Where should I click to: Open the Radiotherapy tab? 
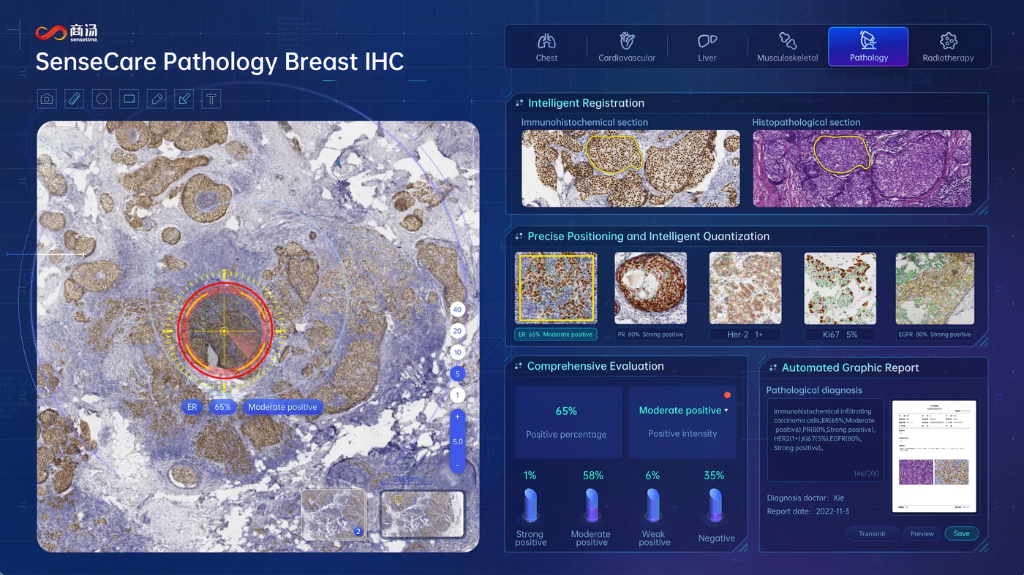948,47
